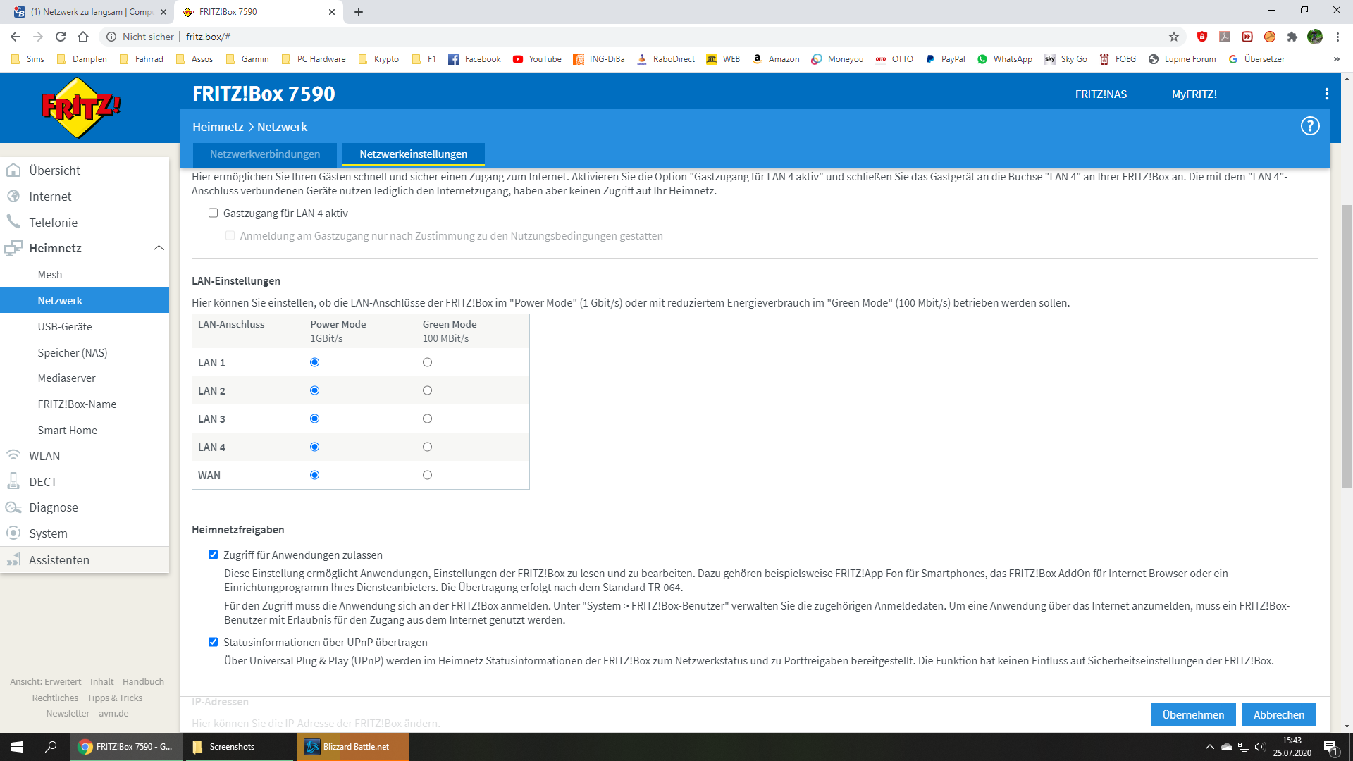
Task: Bookmark the page with the star icon
Action: (x=1174, y=37)
